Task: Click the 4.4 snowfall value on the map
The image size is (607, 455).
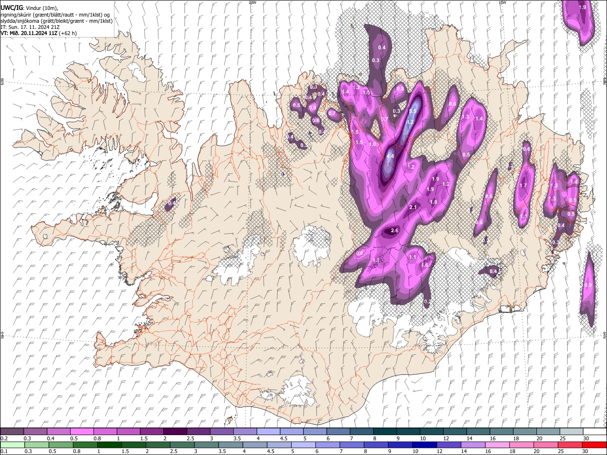Action: pyautogui.click(x=390, y=156)
